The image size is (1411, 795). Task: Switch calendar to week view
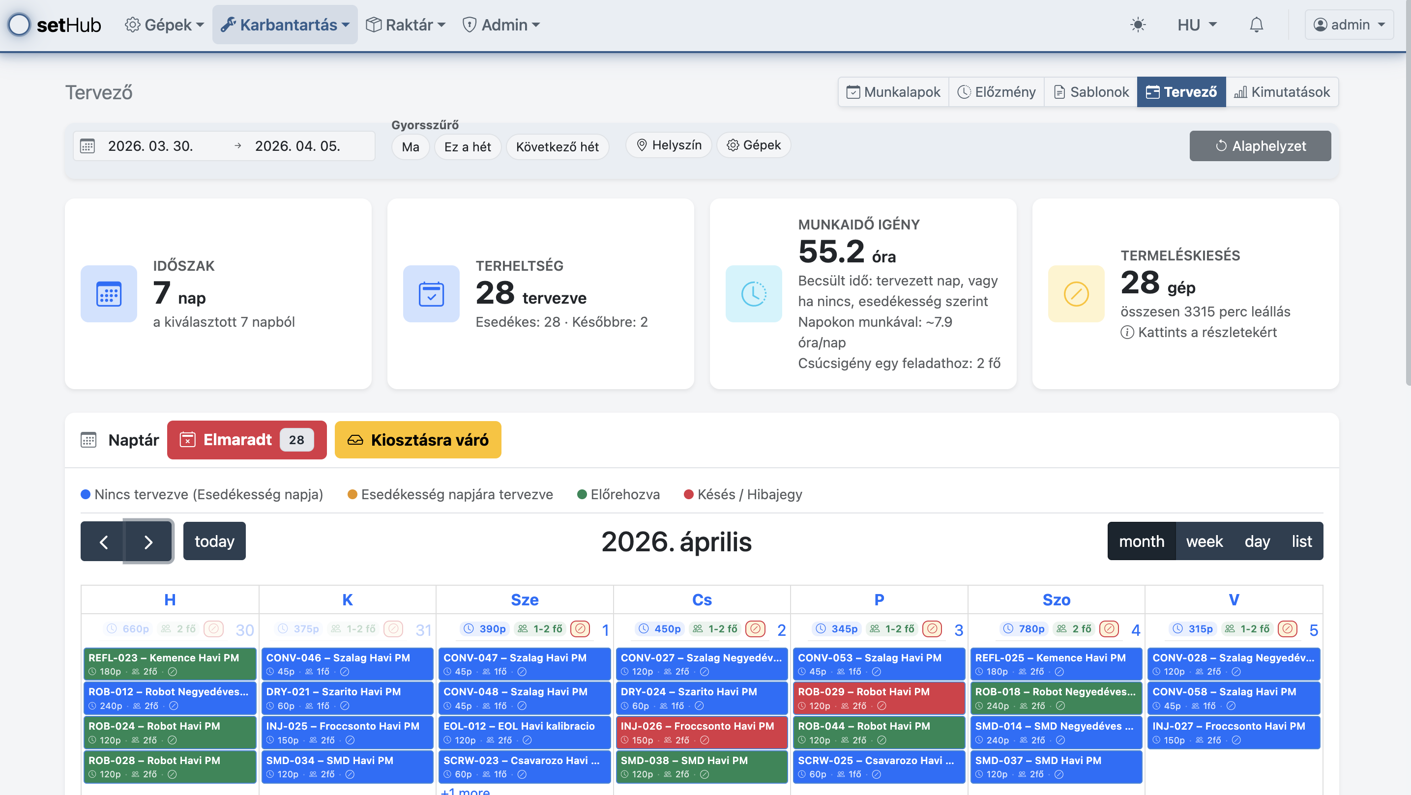pyautogui.click(x=1204, y=541)
